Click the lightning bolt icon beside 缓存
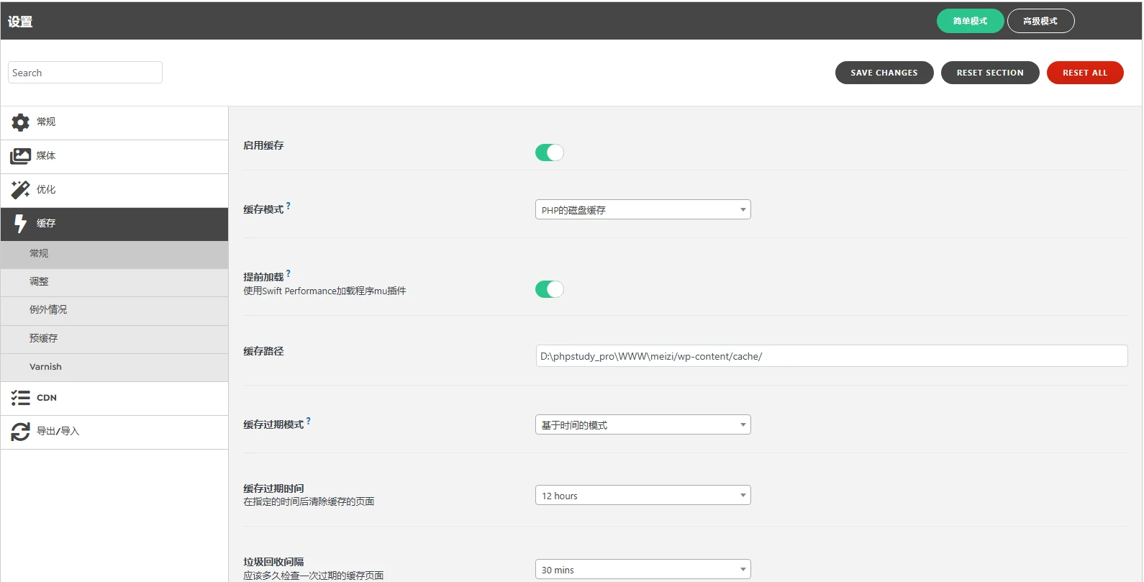The height and width of the screenshot is (582, 1144). 21,224
